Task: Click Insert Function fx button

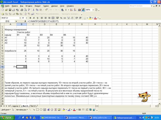Action: (25, 21)
